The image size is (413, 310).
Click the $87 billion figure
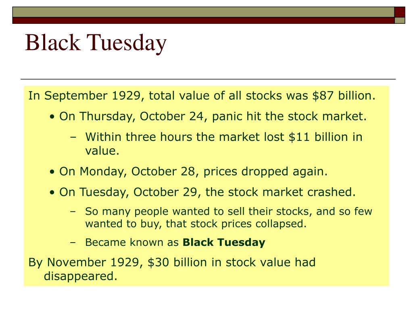click(344, 95)
